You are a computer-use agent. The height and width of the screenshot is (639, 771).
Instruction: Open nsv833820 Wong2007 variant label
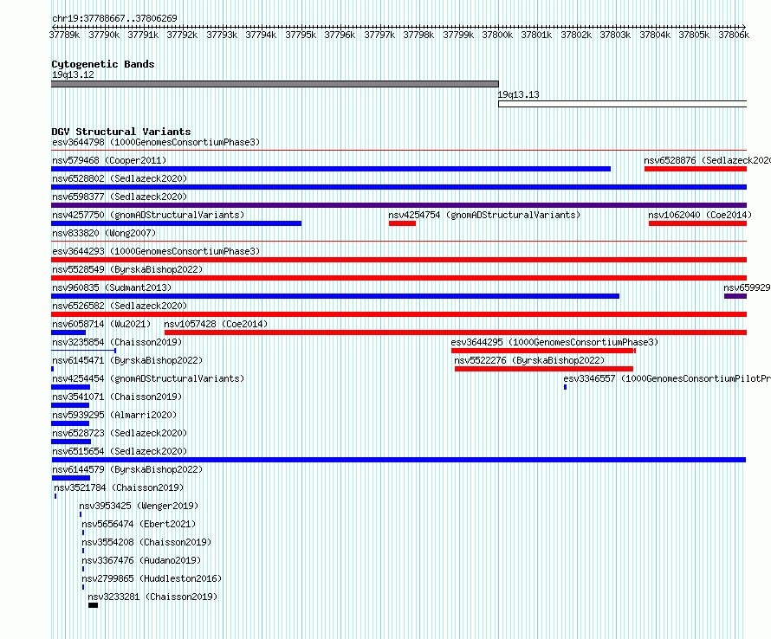click(104, 233)
